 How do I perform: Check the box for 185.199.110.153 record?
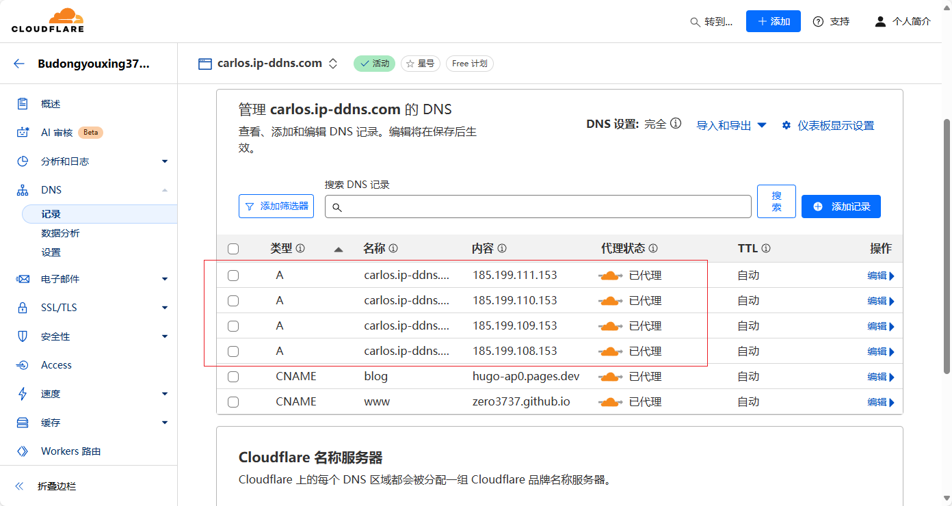tap(233, 301)
